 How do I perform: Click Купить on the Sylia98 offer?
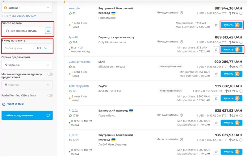click(x=231, y=49)
